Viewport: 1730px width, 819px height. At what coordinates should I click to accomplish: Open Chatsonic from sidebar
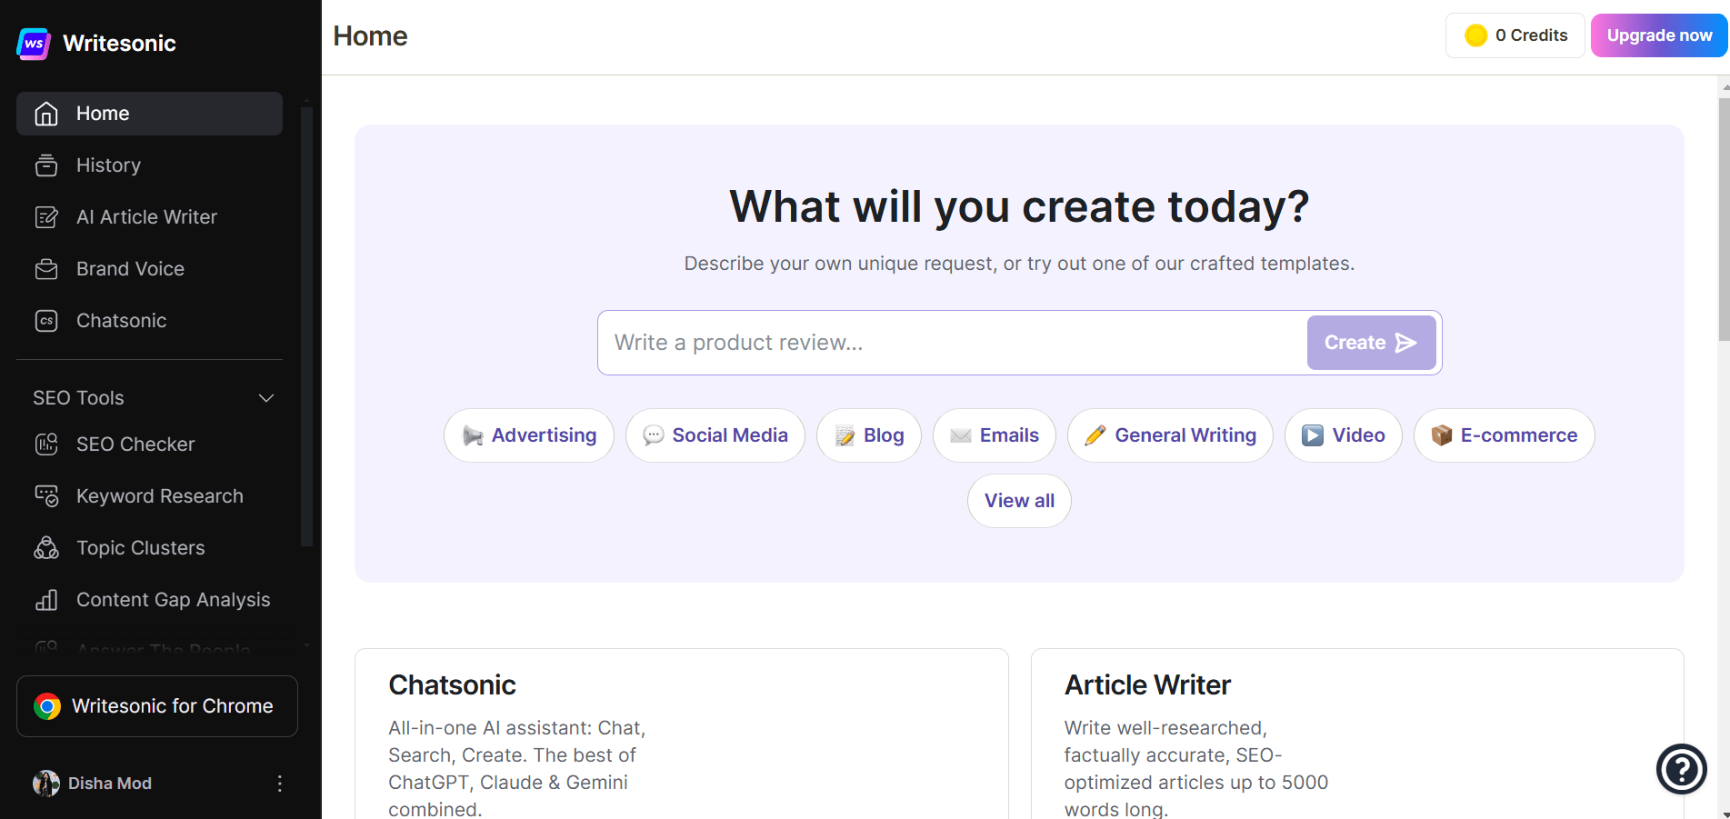(121, 321)
